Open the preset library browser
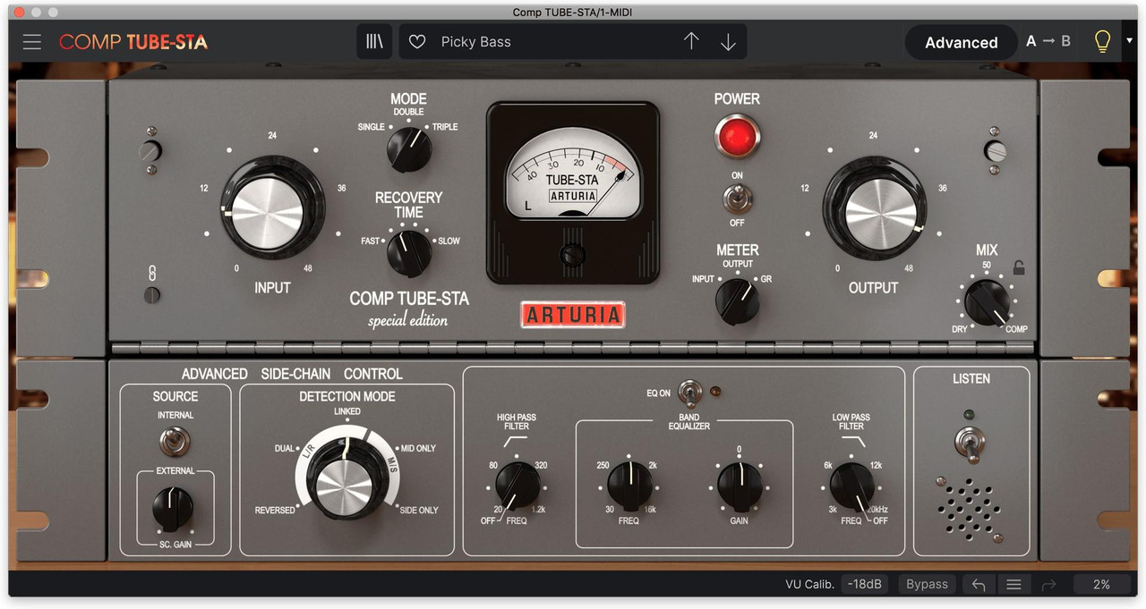Viewport: 1146px width, 609px height. [x=374, y=42]
